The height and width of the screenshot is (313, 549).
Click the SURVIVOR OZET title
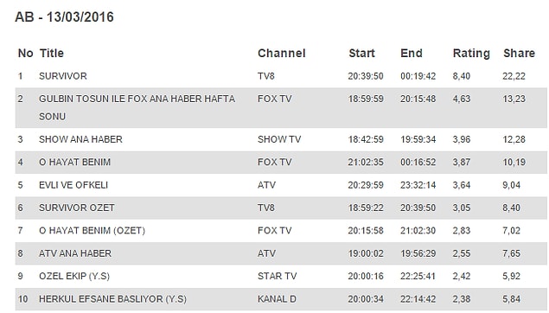77,208
